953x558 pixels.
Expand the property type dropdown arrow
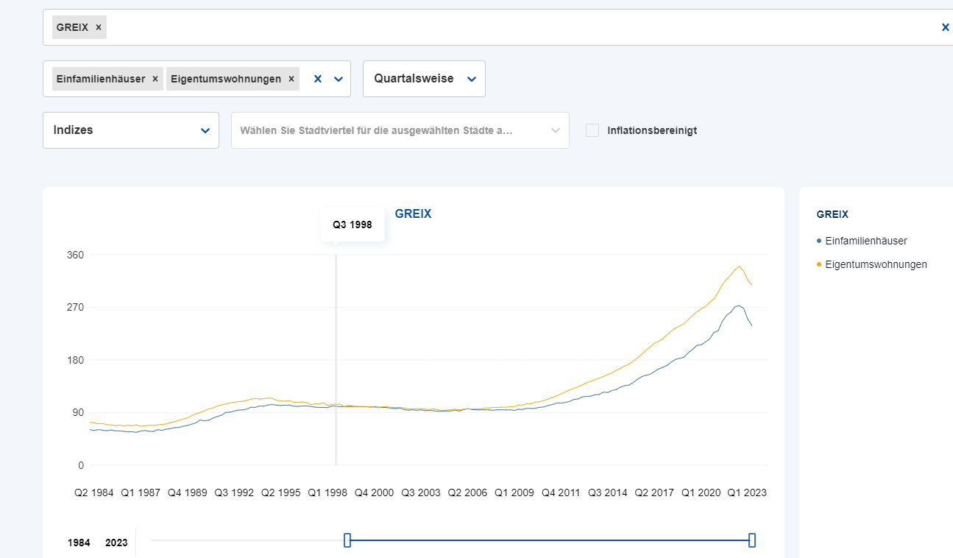coord(339,79)
